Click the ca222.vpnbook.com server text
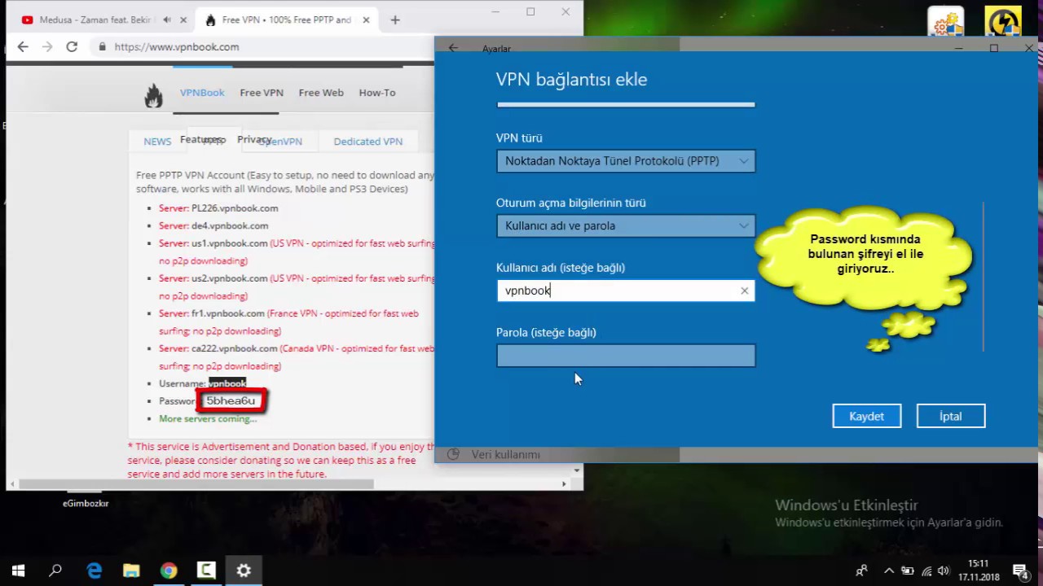 (235, 348)
